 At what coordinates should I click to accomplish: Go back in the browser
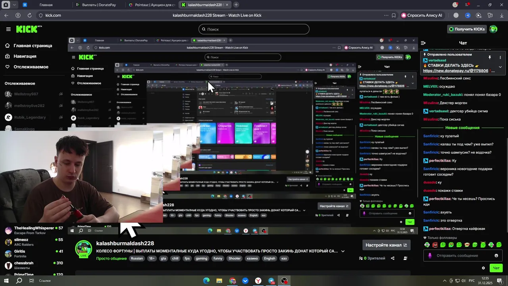point(6,15)
